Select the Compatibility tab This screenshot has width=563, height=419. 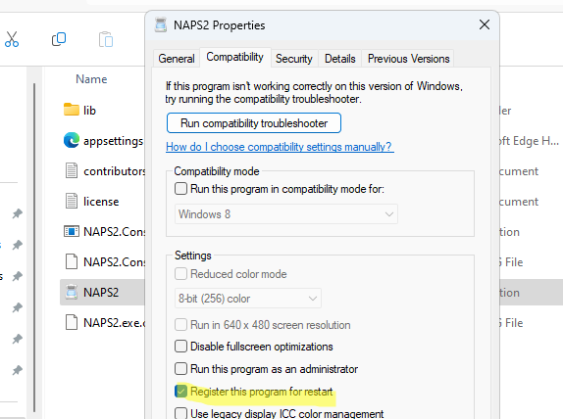coord(234,57)
